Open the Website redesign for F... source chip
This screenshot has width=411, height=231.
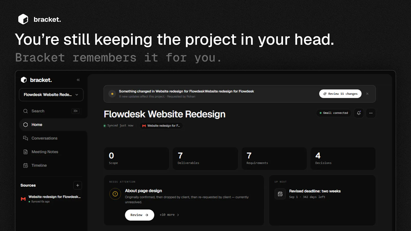click(x=161, y=126)
